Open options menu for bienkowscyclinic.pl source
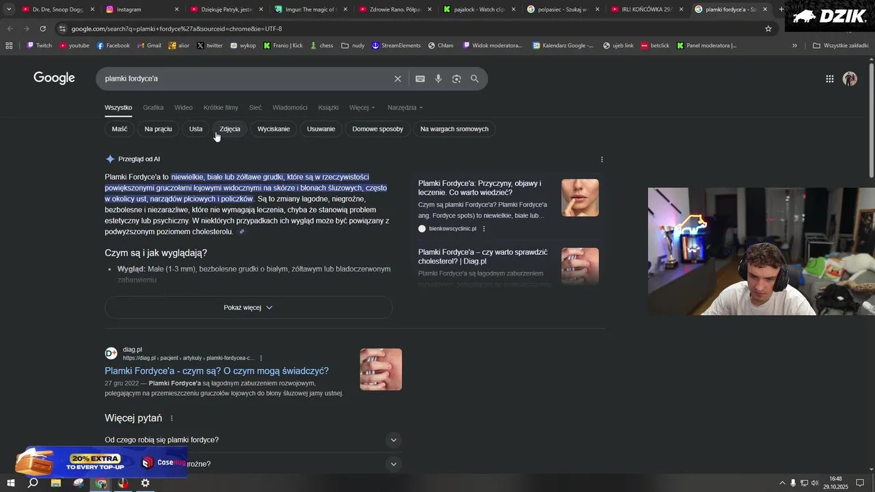The height and width of the screenshot is (492, 875). pyautogui.click(x=484, y=229)
